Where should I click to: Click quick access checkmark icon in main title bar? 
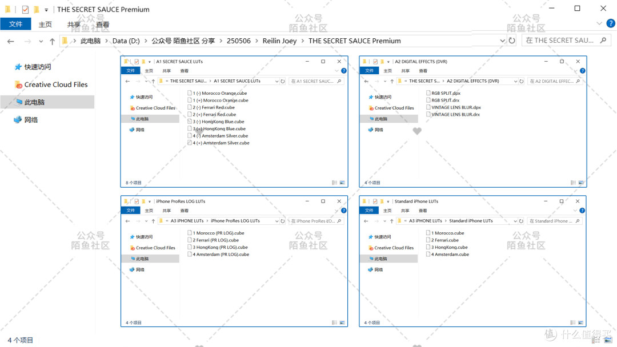tap(25, 10)
